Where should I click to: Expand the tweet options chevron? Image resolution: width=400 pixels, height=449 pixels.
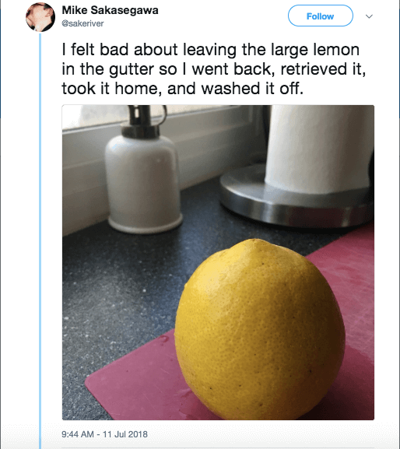(x=369, y=16)
